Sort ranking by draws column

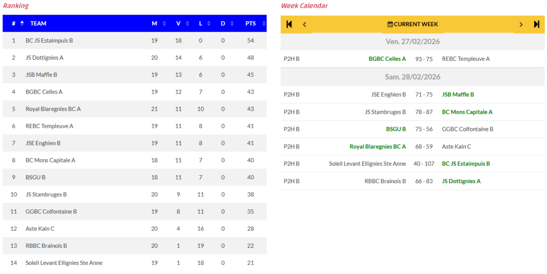point(223,24)
